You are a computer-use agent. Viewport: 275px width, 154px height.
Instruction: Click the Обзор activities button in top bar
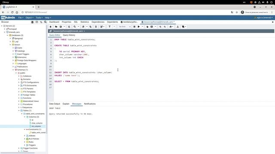click(x=6, y=2)
